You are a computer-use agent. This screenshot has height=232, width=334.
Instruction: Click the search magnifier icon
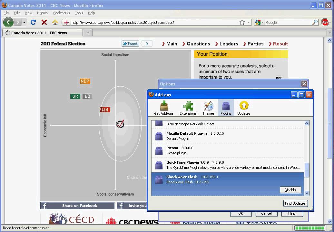pyautogui.click(x=315, y=22)
